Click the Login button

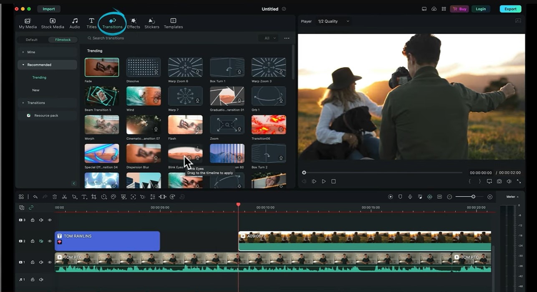point(481,9)
